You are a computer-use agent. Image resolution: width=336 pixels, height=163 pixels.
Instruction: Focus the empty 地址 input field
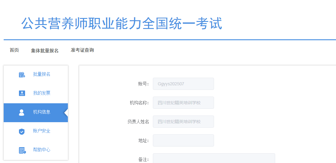[183, 140]
